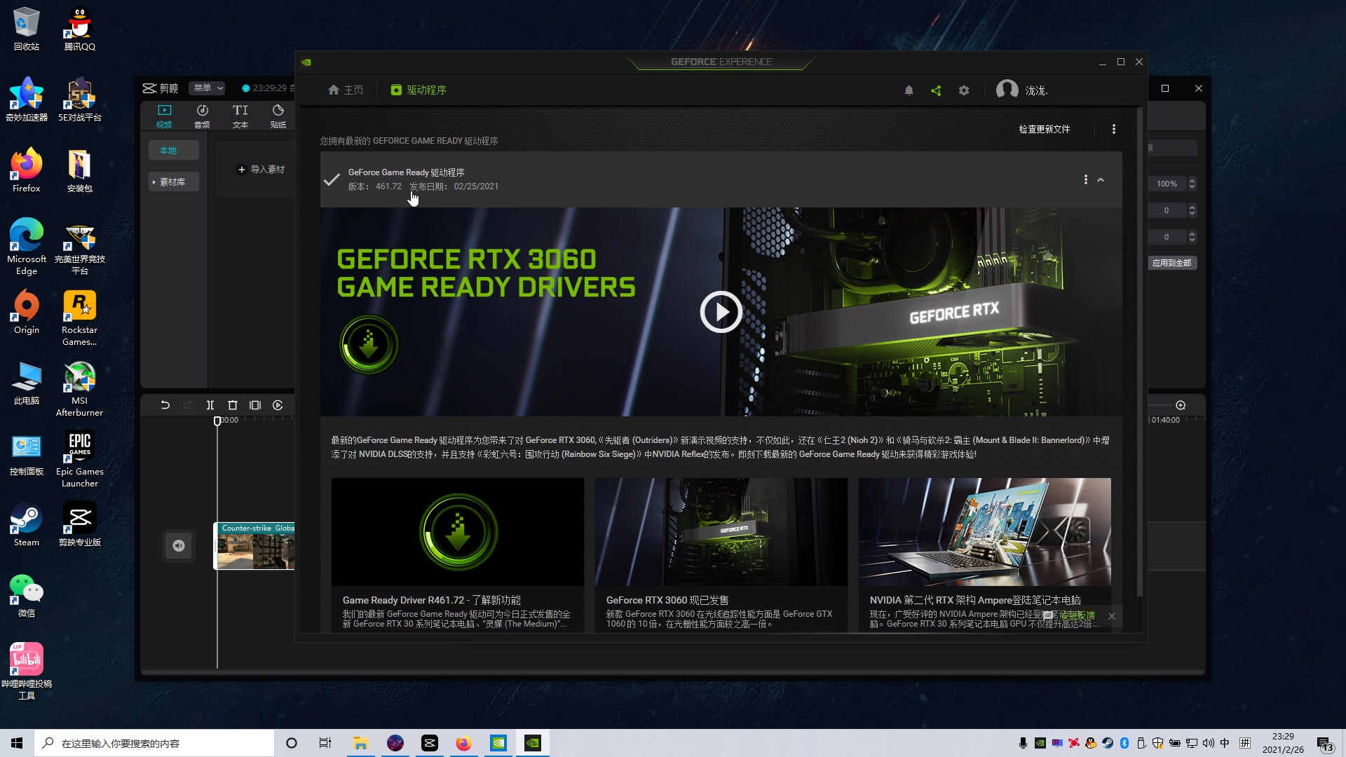The height and width of the screenshot is (757, 1346).
Task: Click the undo arrow in timeline toolbar
Action: (x=165, y=405)
